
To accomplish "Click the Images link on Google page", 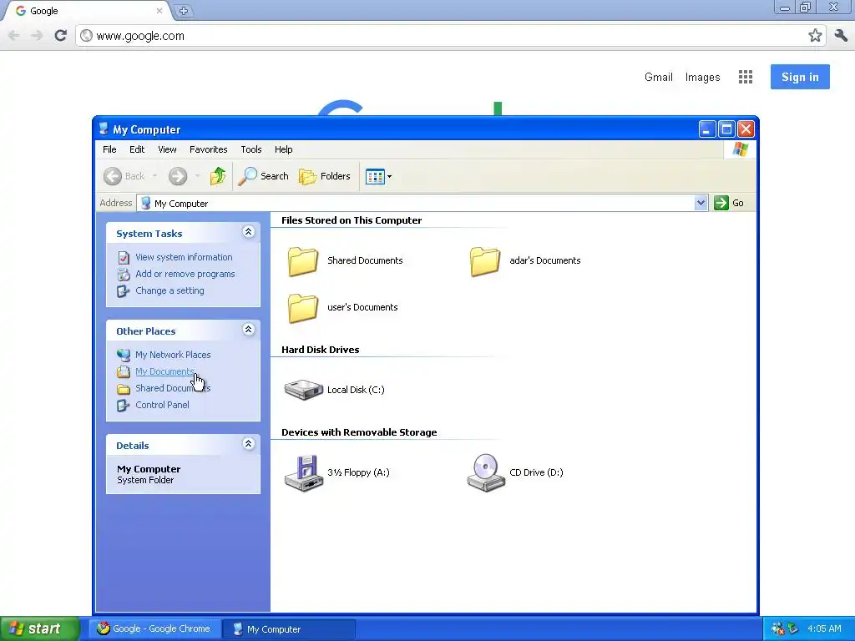I will click(x=702, y=77).
